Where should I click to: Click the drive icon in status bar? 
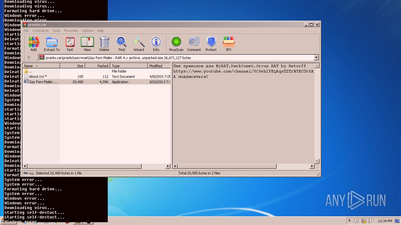tap(26, 173)
